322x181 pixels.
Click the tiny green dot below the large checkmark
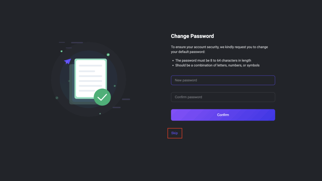click(x=100, y=113)
